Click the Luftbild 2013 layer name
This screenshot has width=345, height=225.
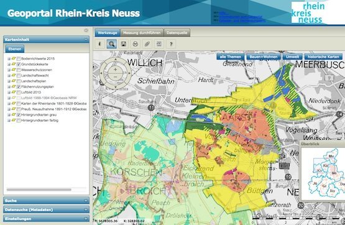point(31,93)
